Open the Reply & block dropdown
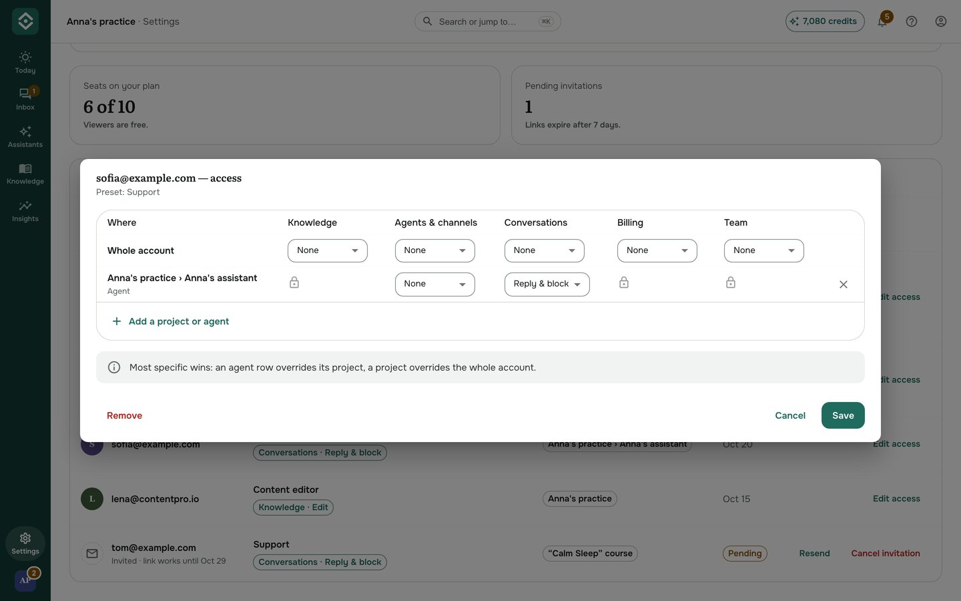Image resolution: width=961 pixels, height=601 pixels. [547, 284]
